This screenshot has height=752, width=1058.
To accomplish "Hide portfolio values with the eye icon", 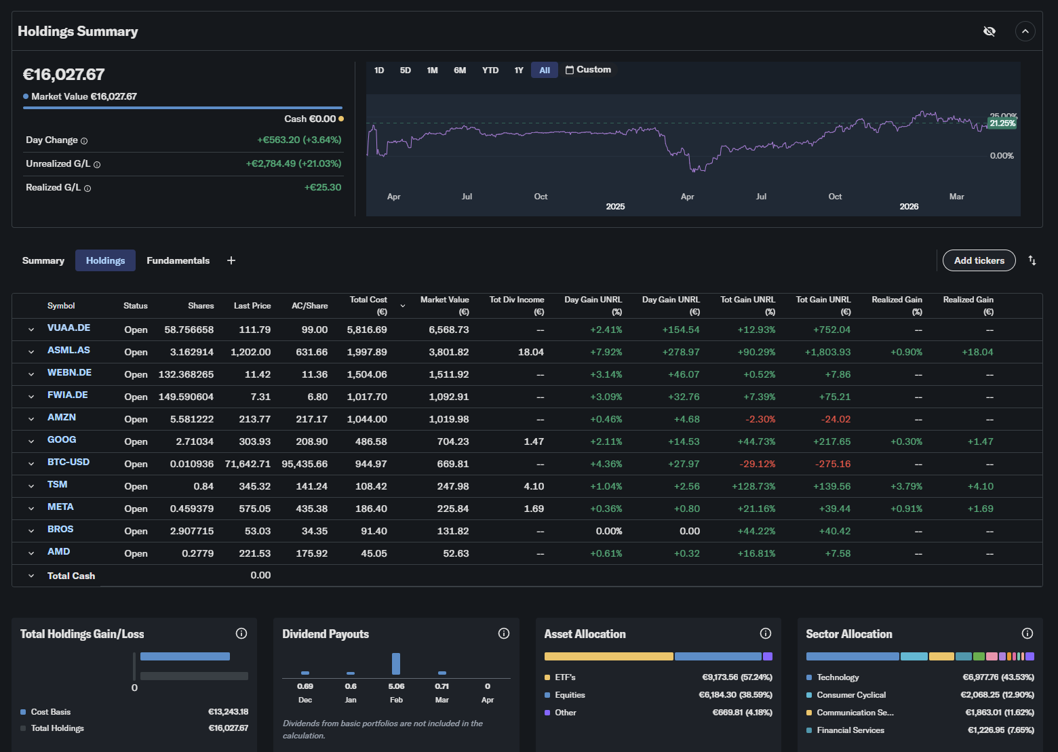I will coord(990,31).
